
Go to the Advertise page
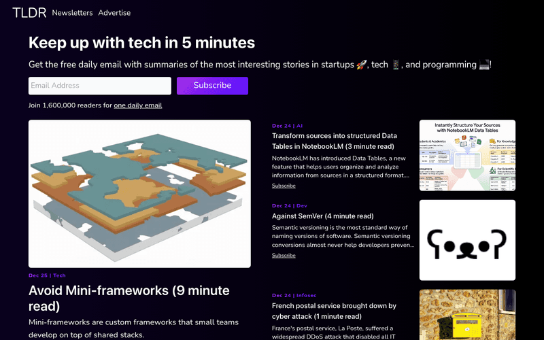coord(114,13)
